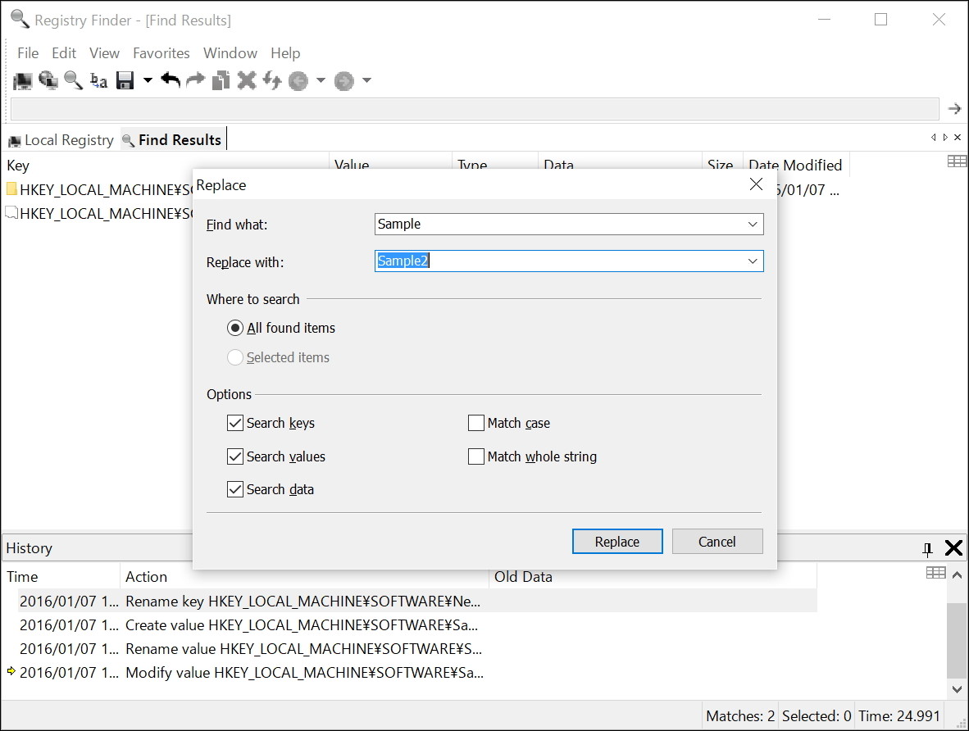Click the History scroll down arrow

(x=957, y=689)
